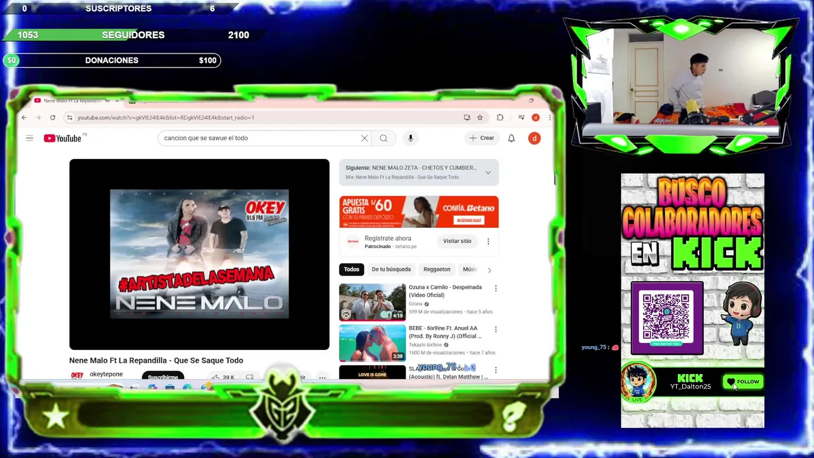Expand the Siguiente mix playlist panel
814x458 pixels.
[x=488, y=172]
